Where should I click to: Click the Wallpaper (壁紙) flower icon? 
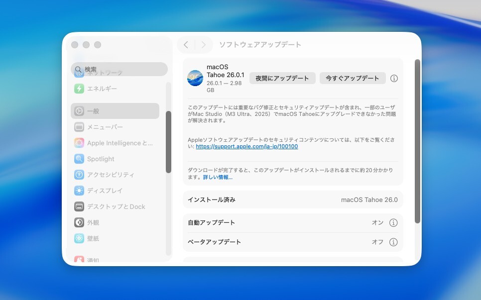coord(79,238)
